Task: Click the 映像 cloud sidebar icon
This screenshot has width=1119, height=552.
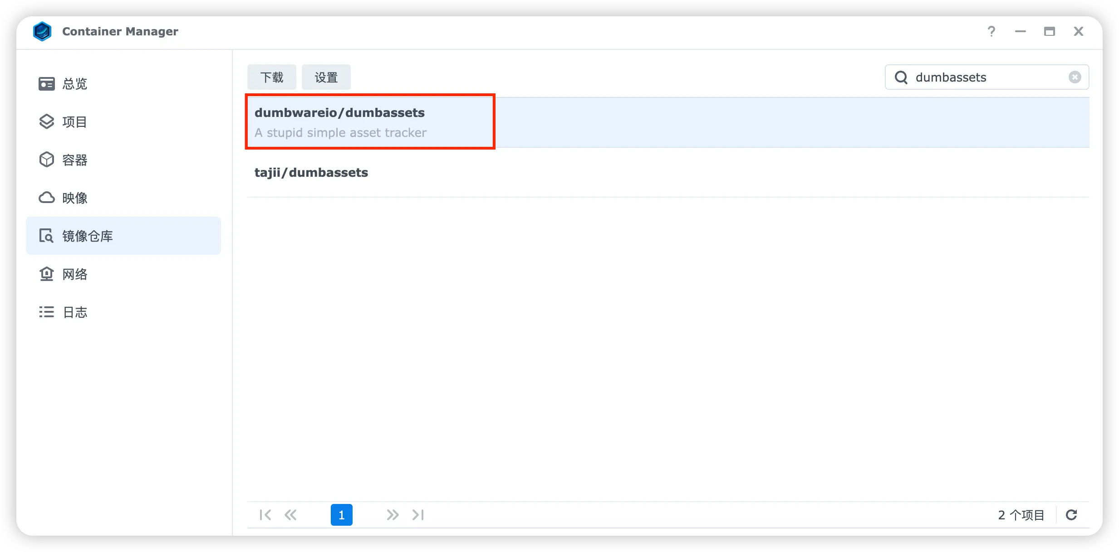Action: click(47, 198)
